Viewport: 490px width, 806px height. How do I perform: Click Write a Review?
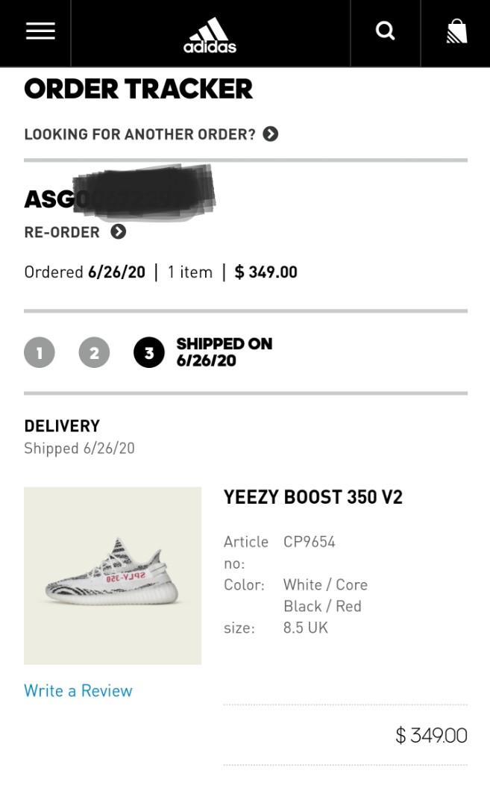(78, 690)
